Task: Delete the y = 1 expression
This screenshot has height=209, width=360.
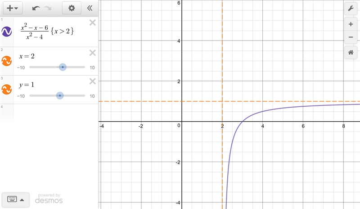Action: [x=93, y=81]
